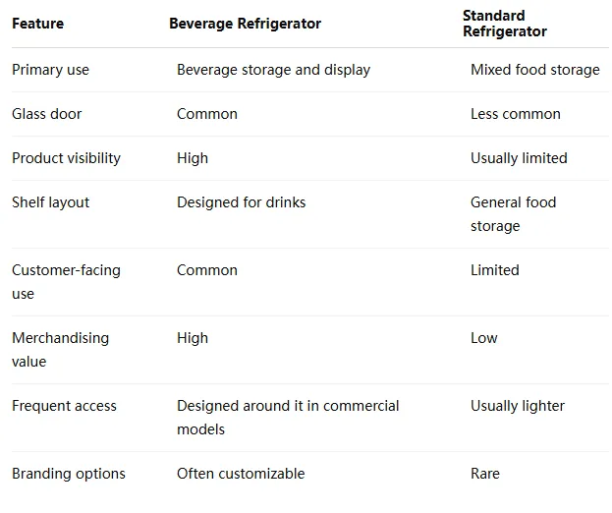Click the Mixed food storage cell
The image size is (612, 513).
pyautogui.click(x=535, y=70)
